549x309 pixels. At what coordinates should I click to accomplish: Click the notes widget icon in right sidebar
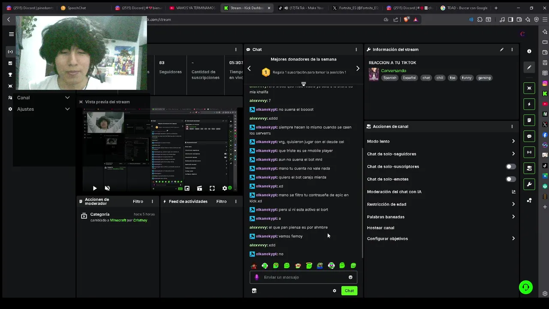529,120
